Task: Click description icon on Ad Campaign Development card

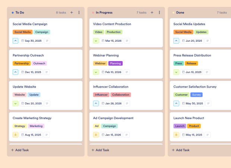Action: point(127,135)
